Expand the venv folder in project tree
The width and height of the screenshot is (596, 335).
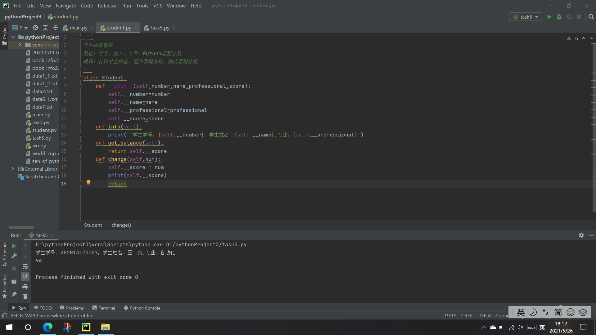[x=20, y=45]
